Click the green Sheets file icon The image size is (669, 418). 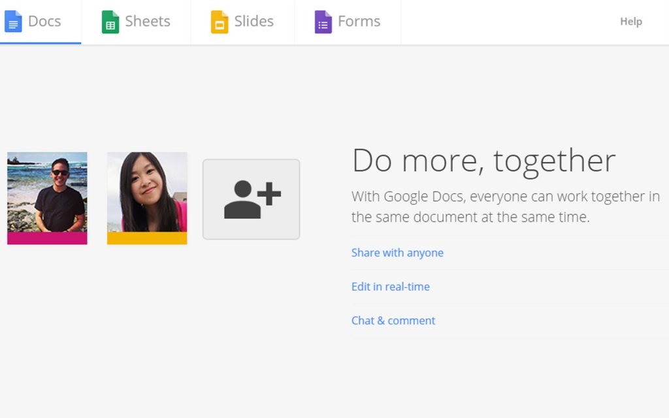coord(110,22)
